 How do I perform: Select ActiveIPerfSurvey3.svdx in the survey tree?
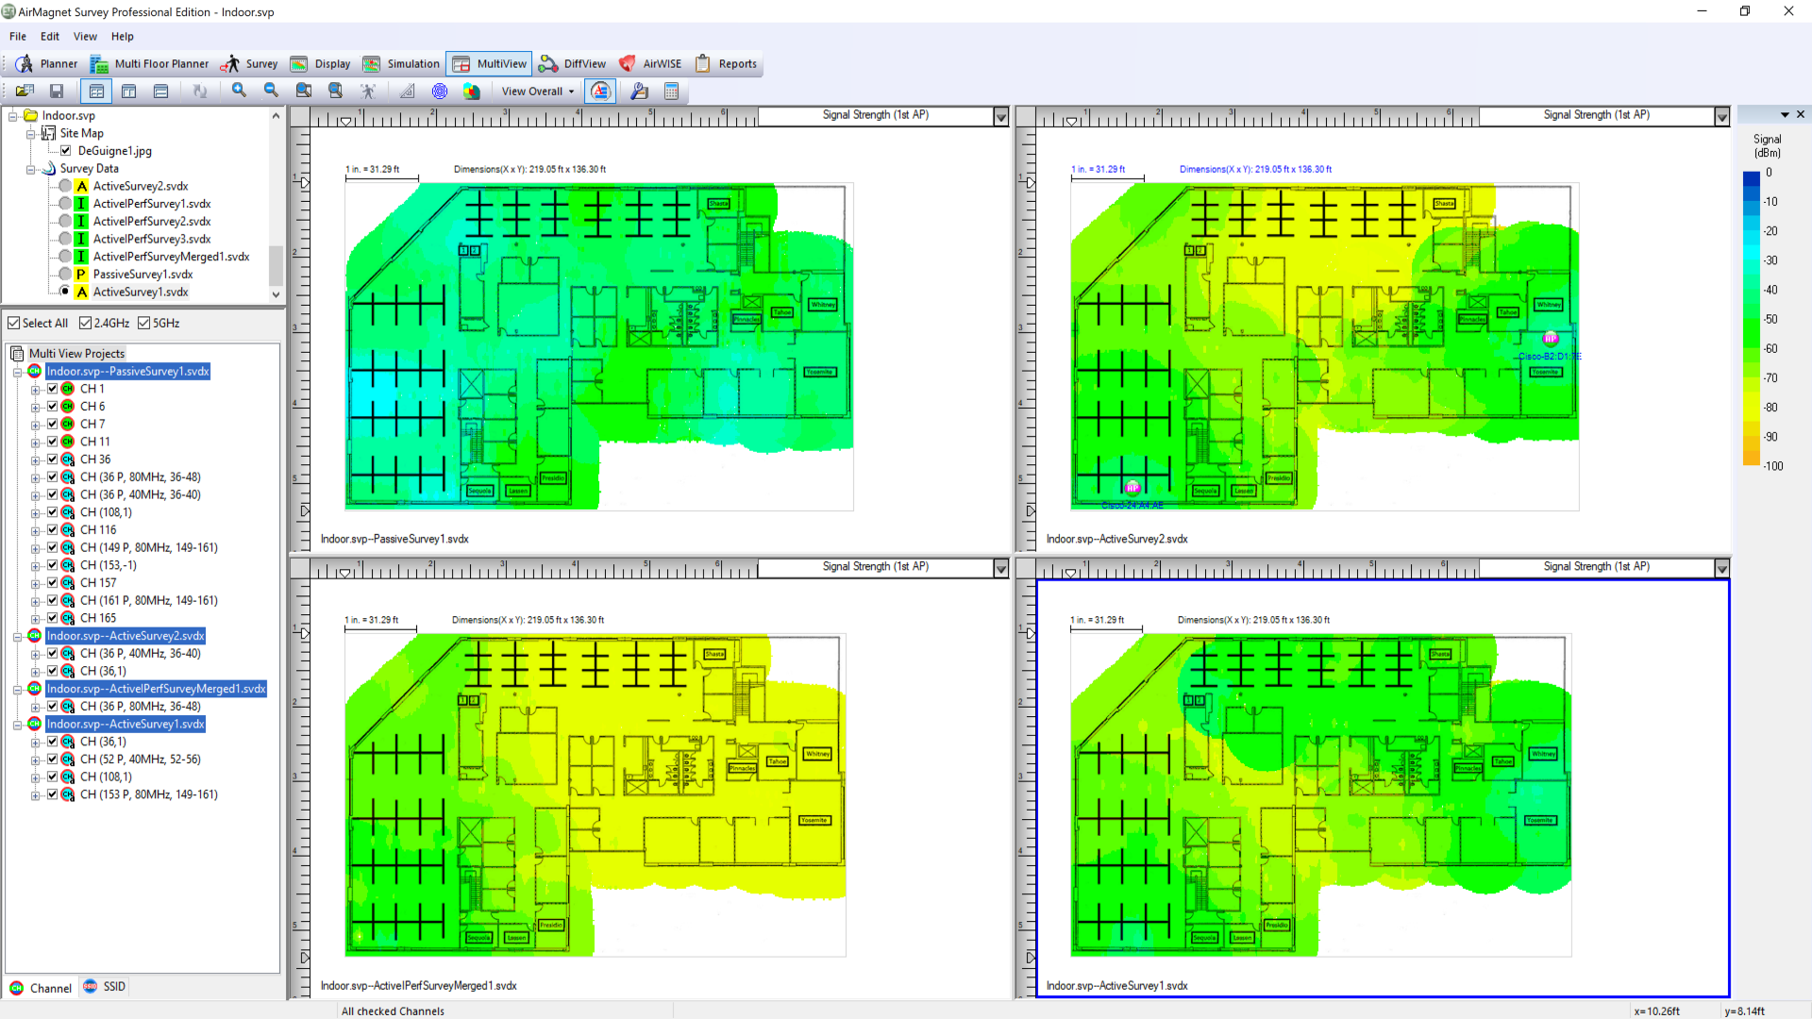pos(151,240)
